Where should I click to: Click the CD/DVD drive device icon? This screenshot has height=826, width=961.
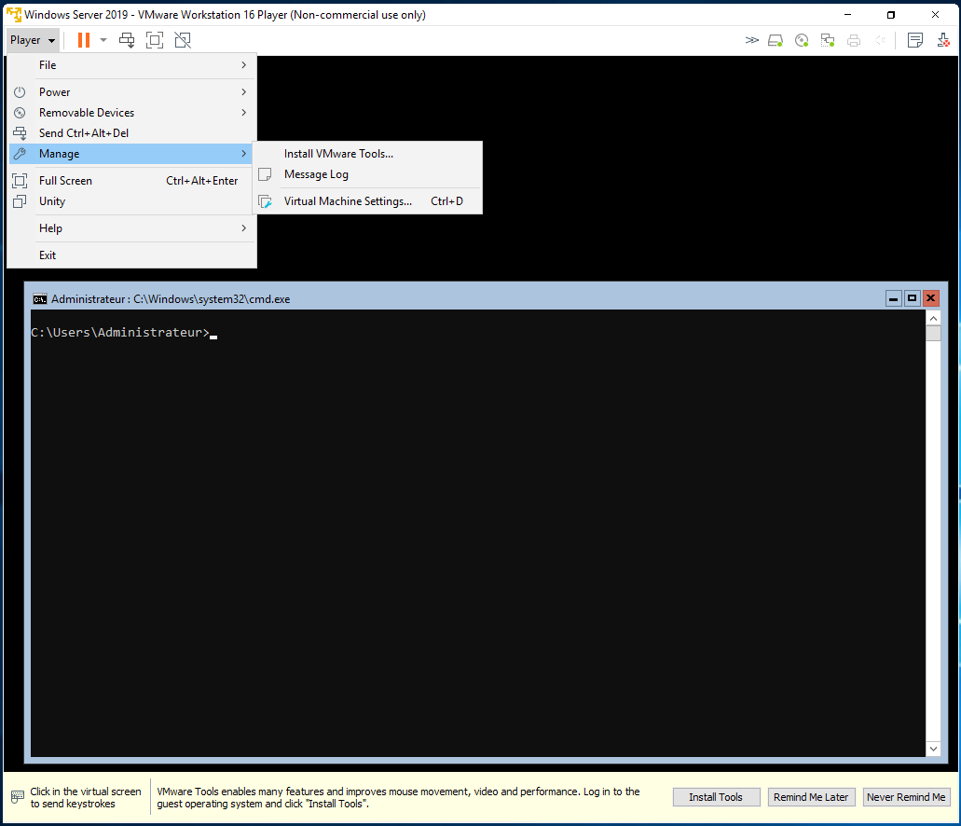tap(802, 40)
